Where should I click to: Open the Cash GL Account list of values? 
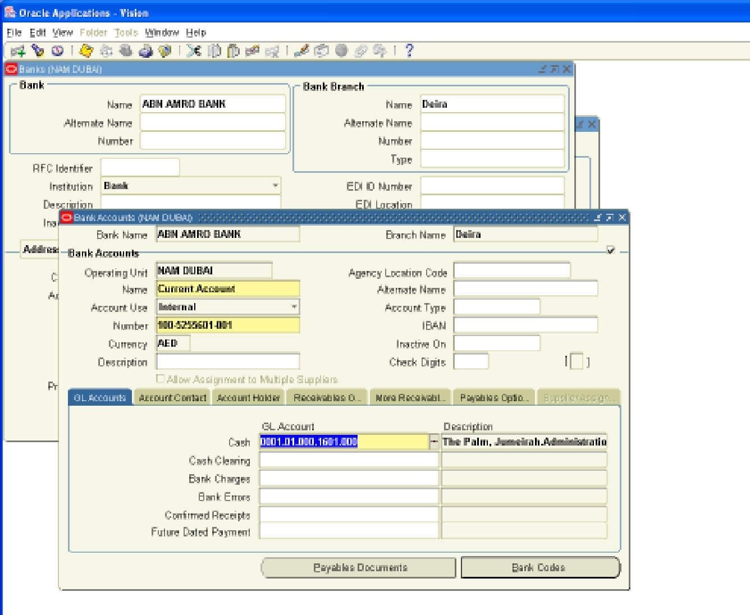[434, 443]
